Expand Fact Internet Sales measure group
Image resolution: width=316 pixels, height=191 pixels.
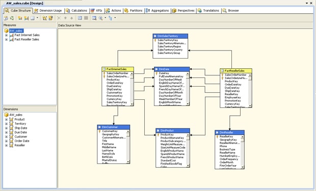pyautogui.click(x=6, y=35)
